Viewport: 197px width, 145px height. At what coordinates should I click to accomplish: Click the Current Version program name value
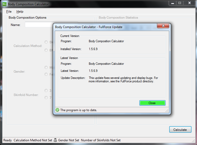point(106,41)
